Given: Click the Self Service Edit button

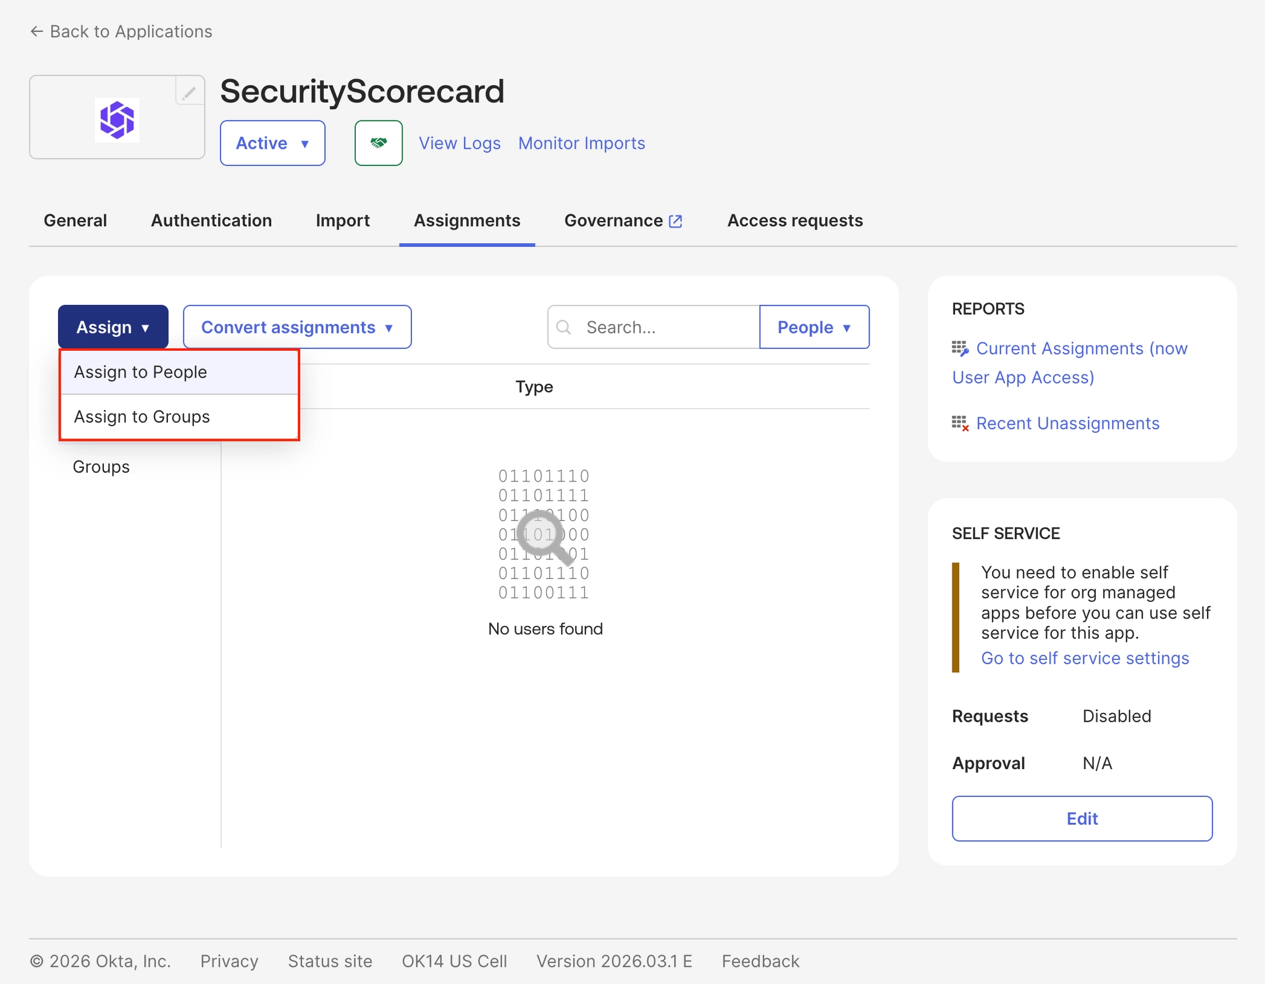Looking at the screenshot, I should (1082, 819).
